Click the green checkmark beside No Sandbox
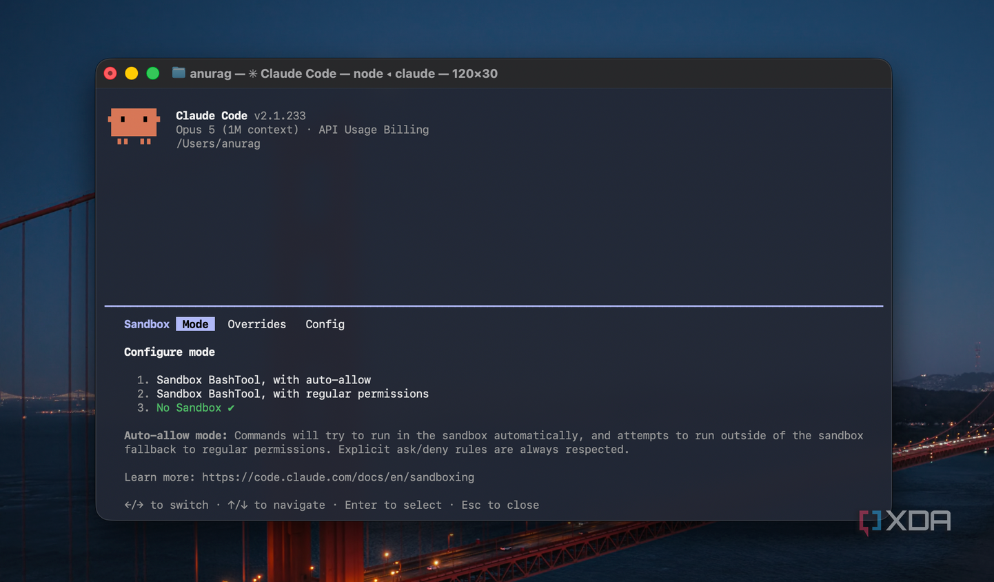994x582 pixels. coord(231,408)
